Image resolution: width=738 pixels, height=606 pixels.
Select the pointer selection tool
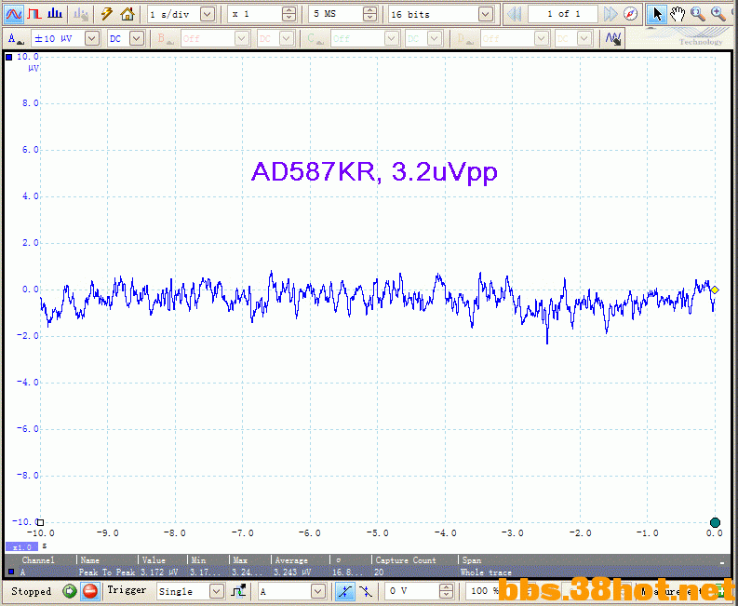(657, 14)
